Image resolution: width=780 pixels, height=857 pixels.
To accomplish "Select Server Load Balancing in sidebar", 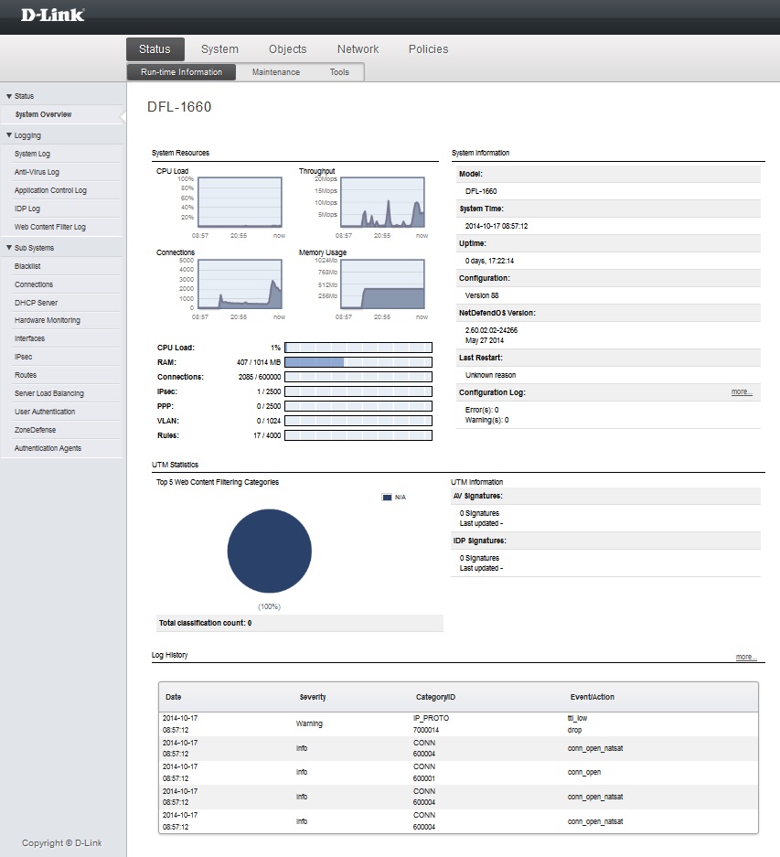I will pos(49,393).
